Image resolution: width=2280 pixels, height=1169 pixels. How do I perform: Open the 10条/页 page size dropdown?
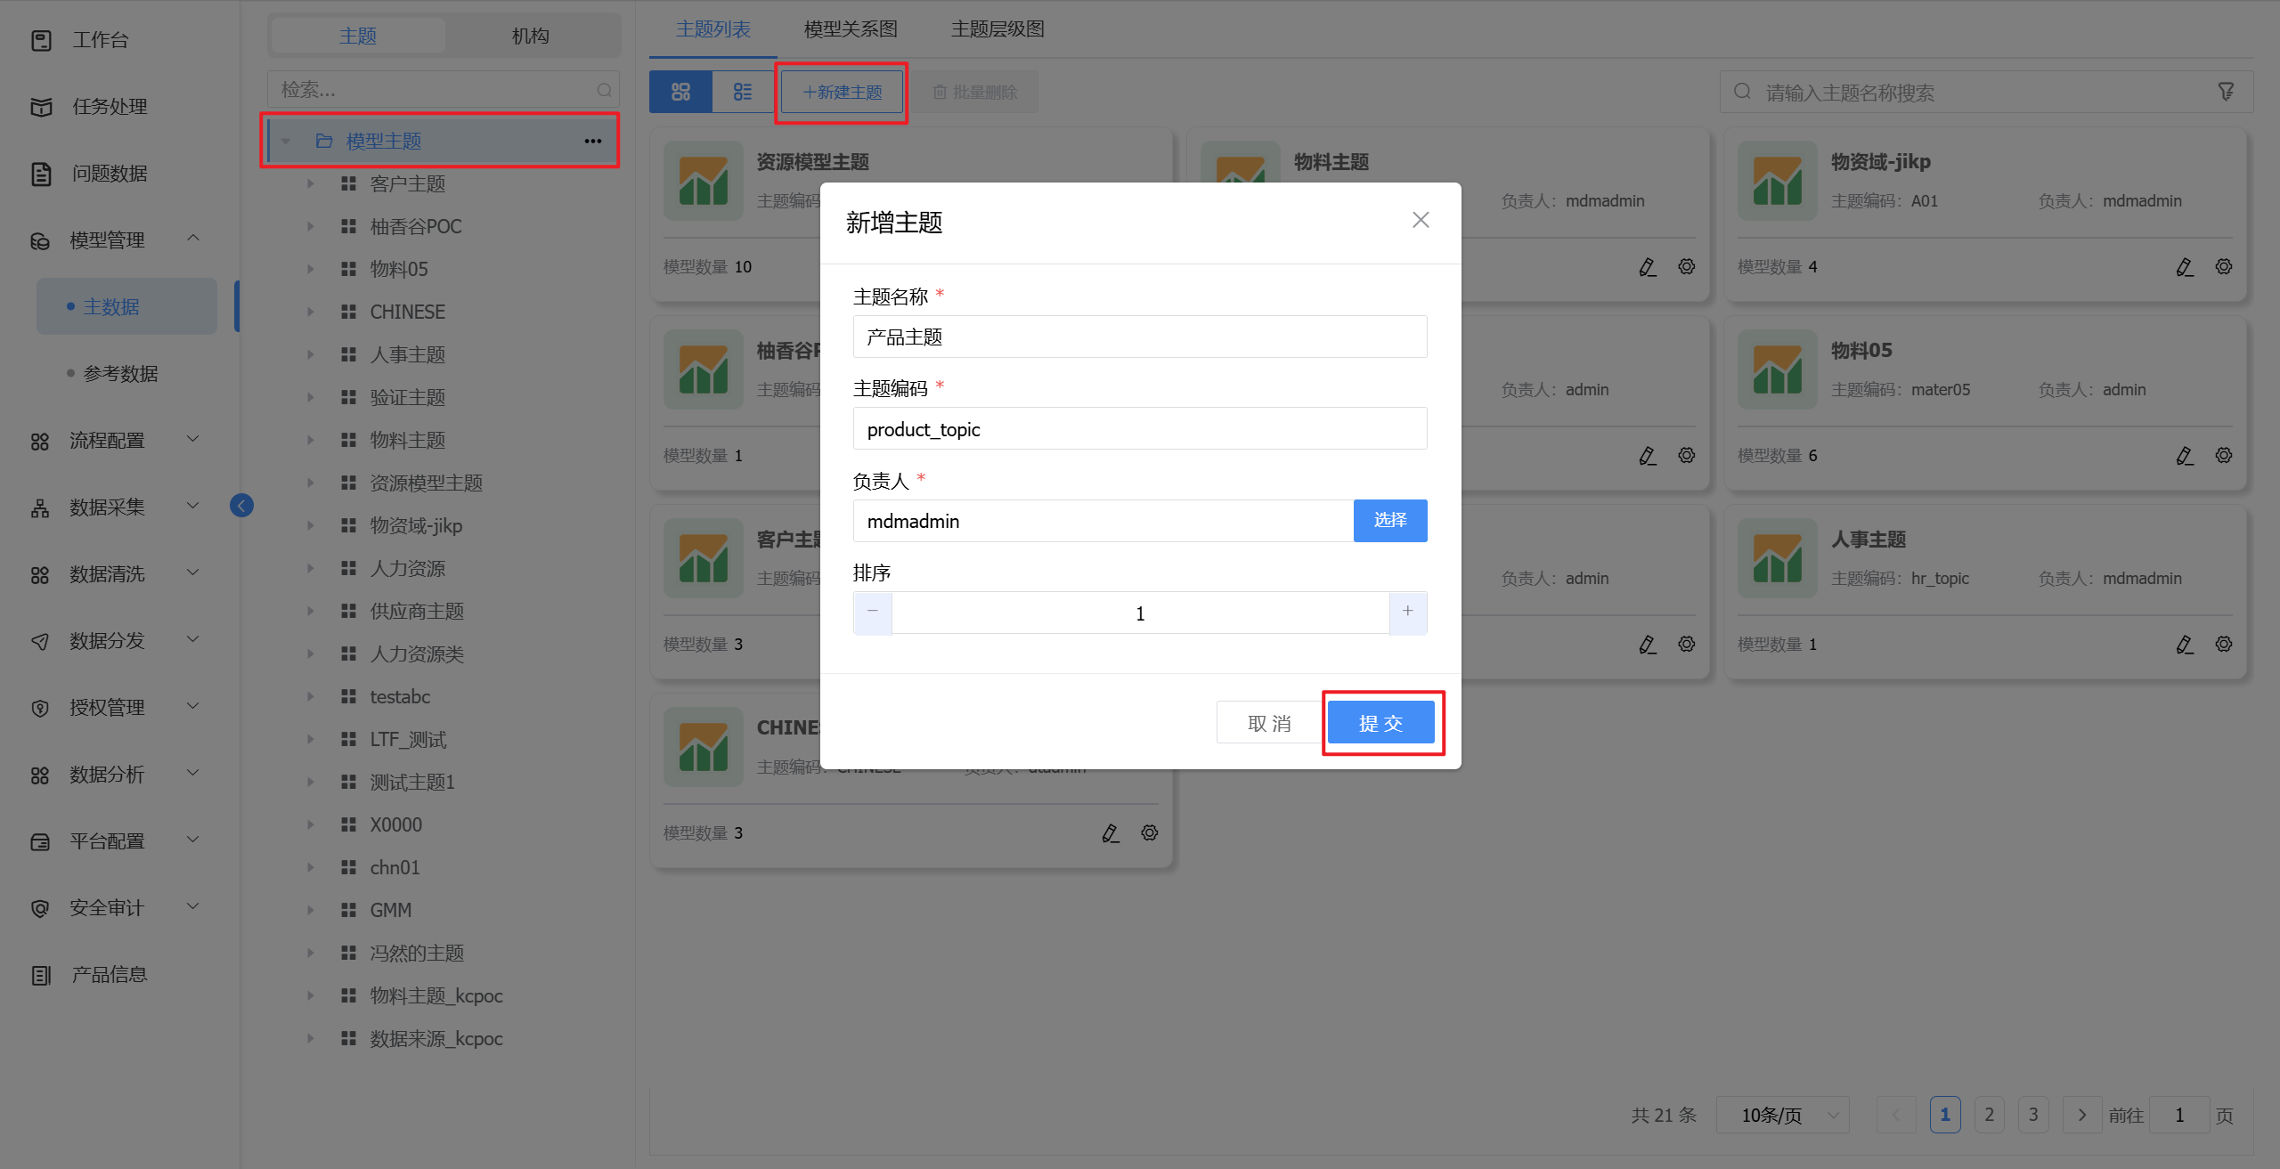(x=1782, y=1115)
